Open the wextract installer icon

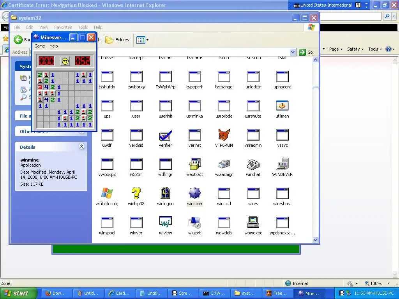click(x=195, y=164)
